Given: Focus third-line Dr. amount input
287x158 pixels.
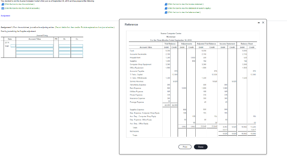Looking at the screenshot, I should click(x=65, y=52).
